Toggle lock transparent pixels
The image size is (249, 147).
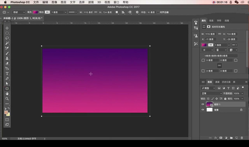tap(208, 99)
